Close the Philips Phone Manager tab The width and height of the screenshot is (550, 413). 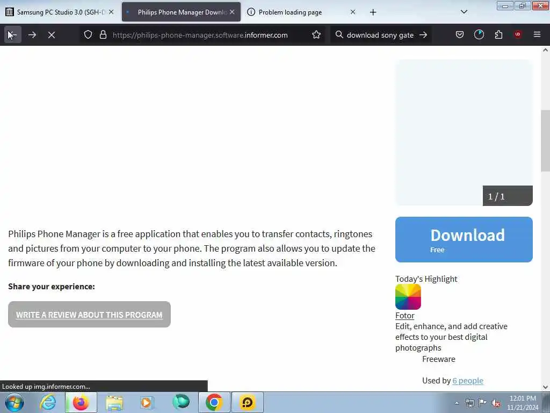coord(232,12)
